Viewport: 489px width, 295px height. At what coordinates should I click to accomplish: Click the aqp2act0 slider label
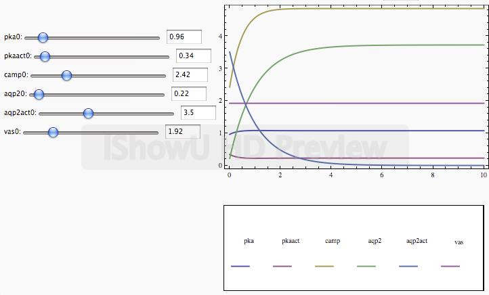pos(20,113)
